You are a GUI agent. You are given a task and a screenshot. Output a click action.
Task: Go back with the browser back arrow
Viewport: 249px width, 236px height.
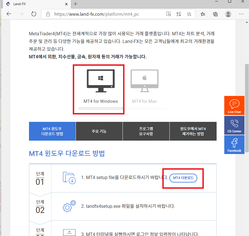pos(9,14)
